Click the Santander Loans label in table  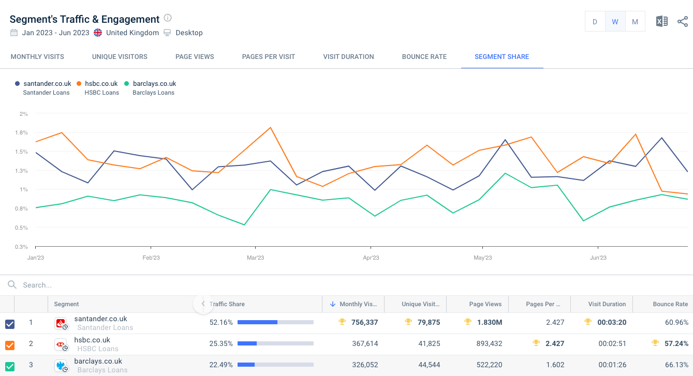click(105, 327)
